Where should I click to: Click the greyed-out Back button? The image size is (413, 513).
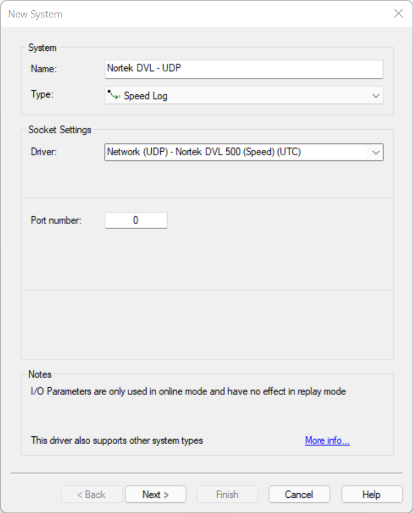pyautogui.click(x=92, y=494)
